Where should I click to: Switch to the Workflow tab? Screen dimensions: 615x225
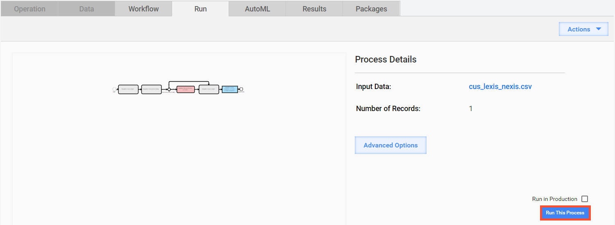(x=143, y=9)
